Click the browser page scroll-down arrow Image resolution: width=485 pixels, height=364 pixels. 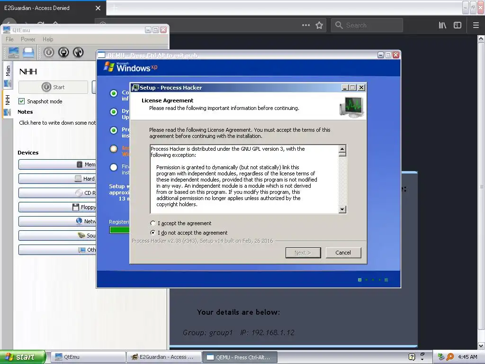click(481, 346)
